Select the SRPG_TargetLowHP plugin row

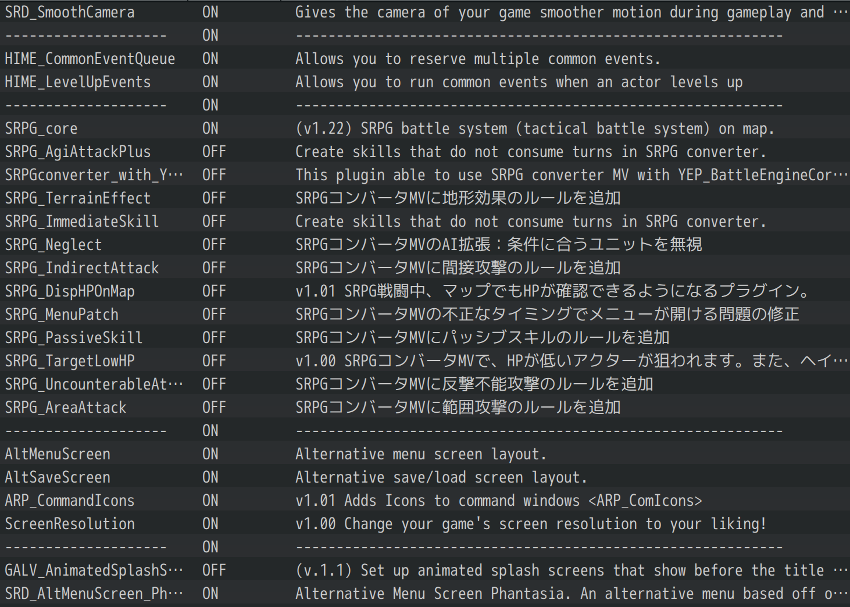coord(425,360)
